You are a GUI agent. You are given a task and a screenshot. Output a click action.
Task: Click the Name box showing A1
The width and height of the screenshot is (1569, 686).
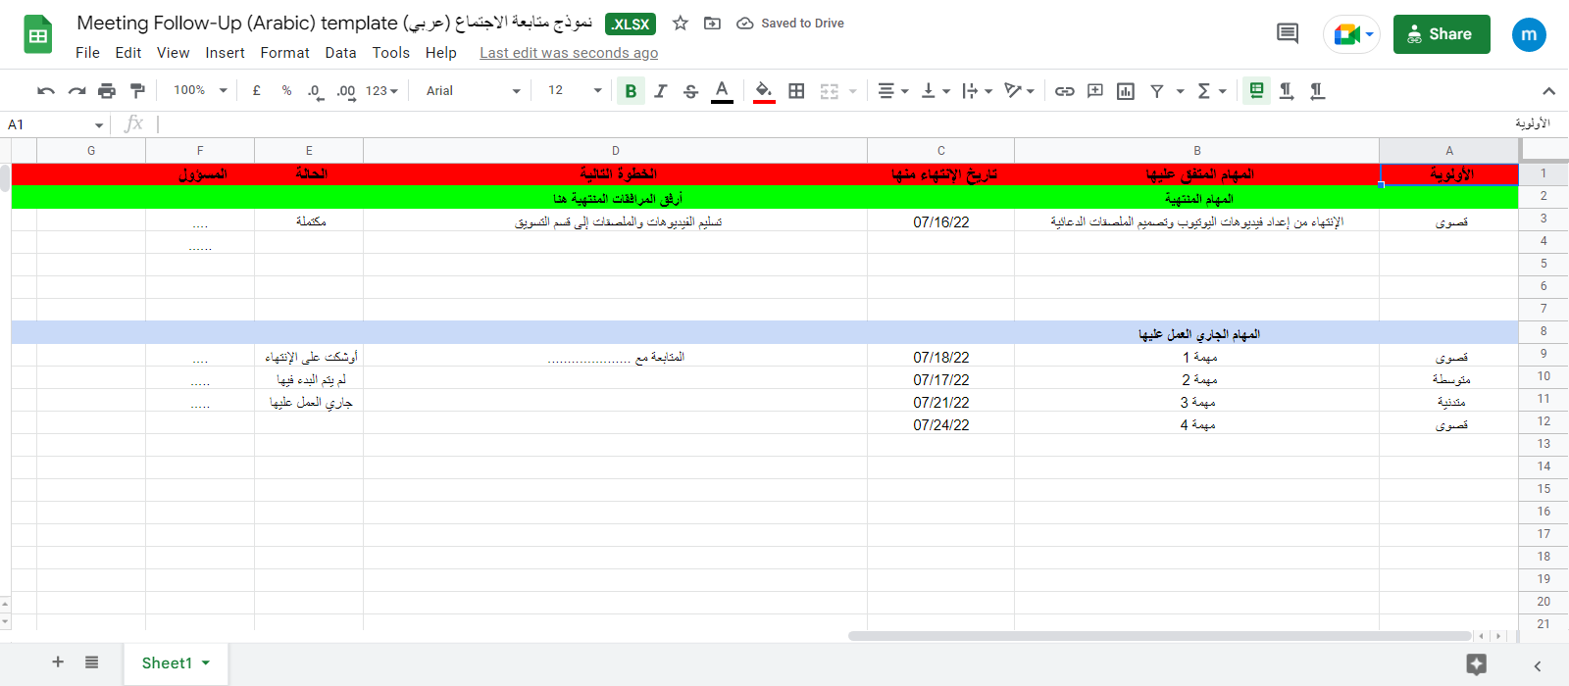click(x=55, y=124)
